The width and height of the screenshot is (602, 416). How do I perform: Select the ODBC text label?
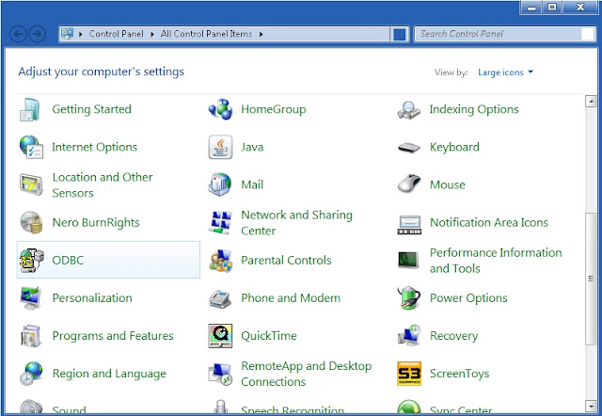68,260
